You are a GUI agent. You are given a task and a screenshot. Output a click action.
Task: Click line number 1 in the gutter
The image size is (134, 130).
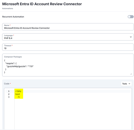(x=9, y=91)
